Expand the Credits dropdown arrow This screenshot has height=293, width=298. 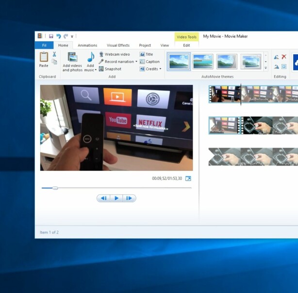coord(160,69)
